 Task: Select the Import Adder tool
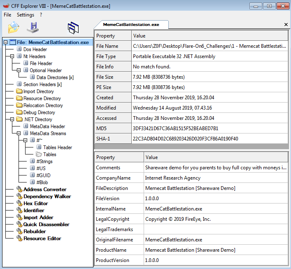click(x=38, y=218)
